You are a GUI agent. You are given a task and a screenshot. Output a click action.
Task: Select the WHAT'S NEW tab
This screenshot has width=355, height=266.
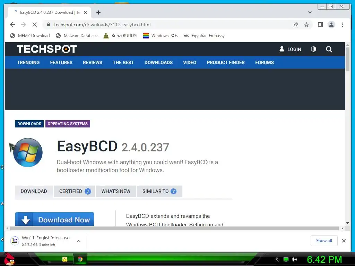[x=116, y=191]
